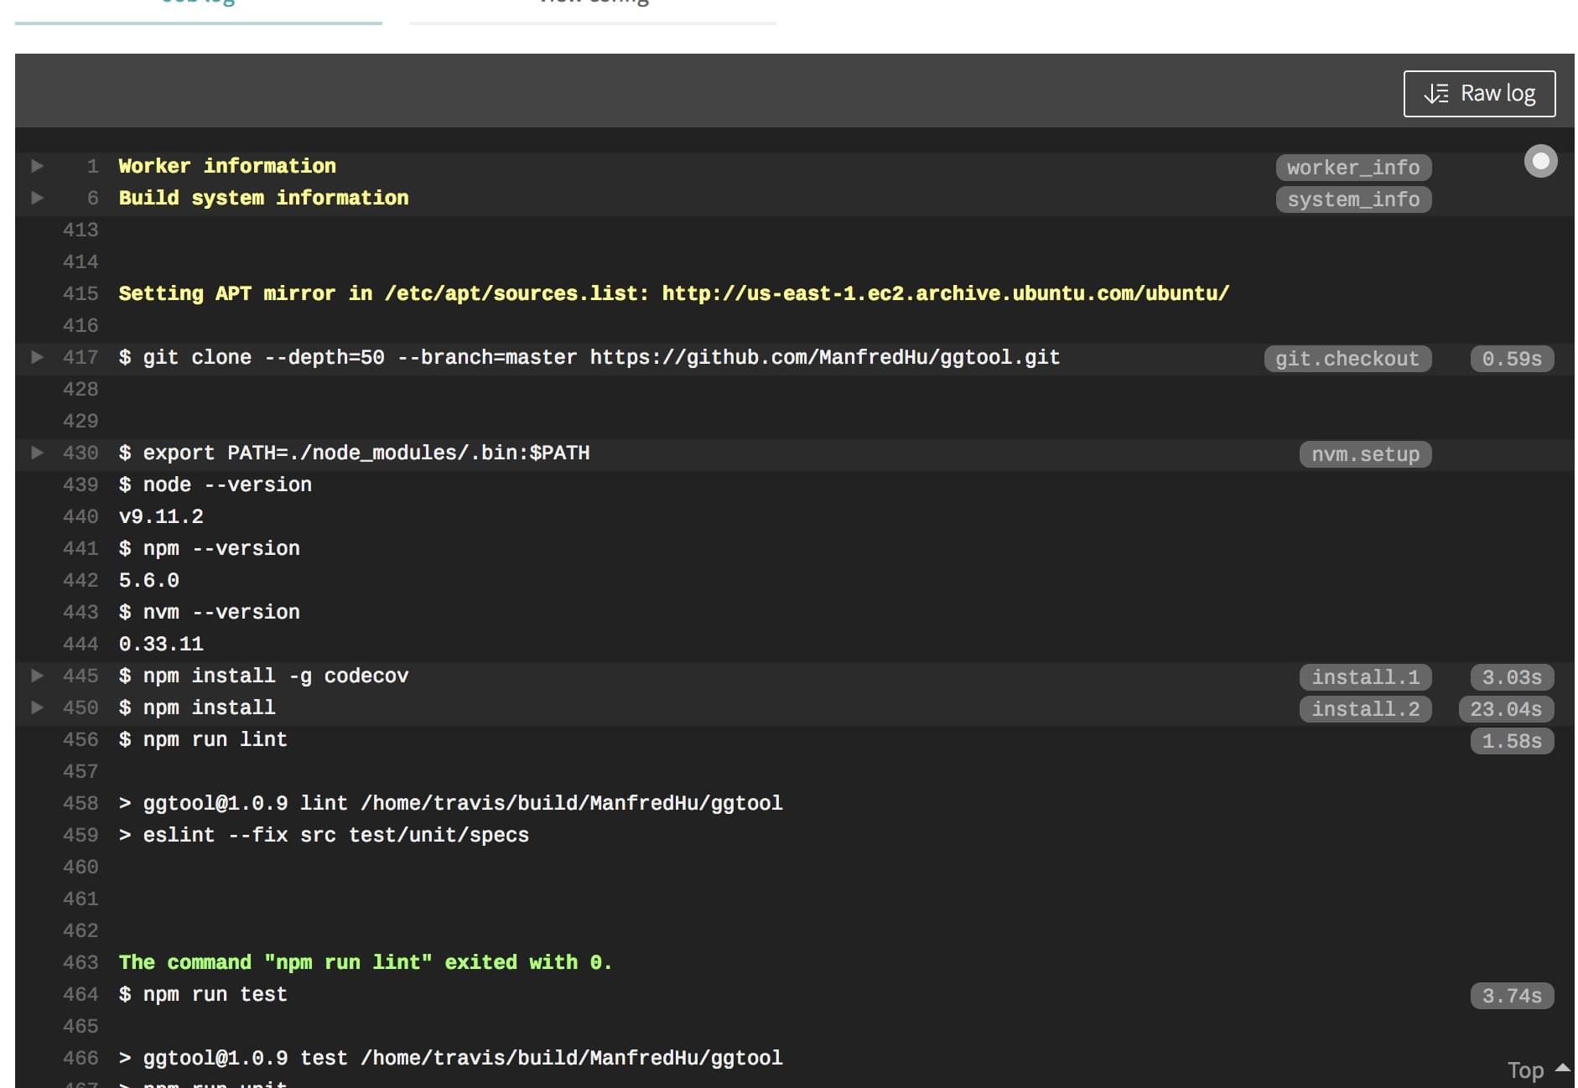Click the 3.03s duration label
The height and width of the screenshot is (1088, 1578).
pyautogui.click(x=1512, y=677)
